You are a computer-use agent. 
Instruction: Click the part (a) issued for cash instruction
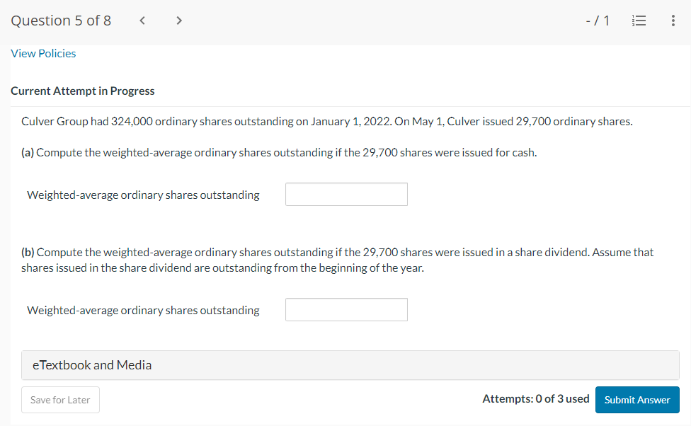coord(279,153)
